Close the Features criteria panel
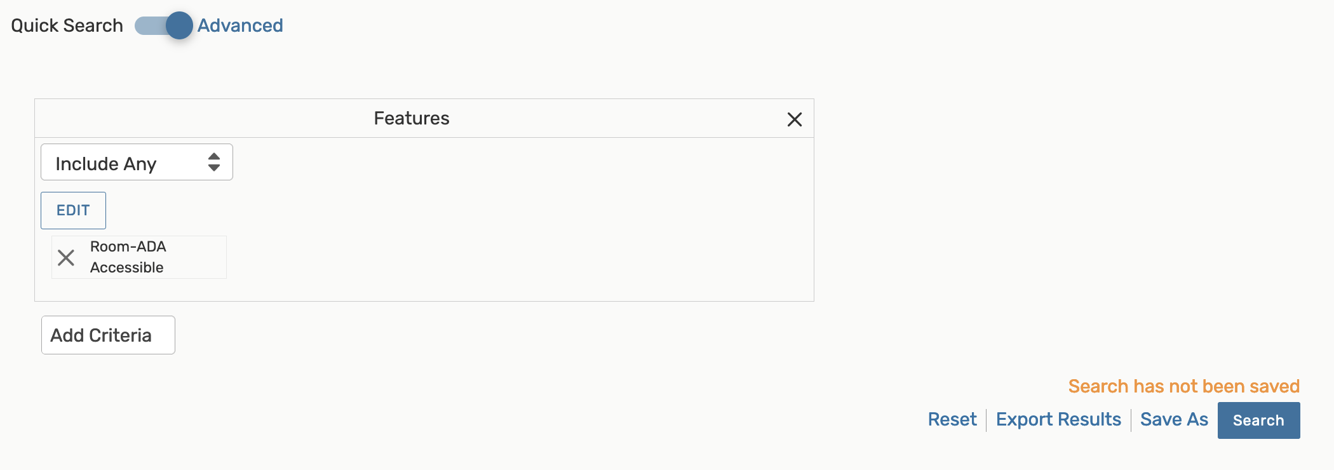Viewport: 1334px width, 470px height. (794, 119)
